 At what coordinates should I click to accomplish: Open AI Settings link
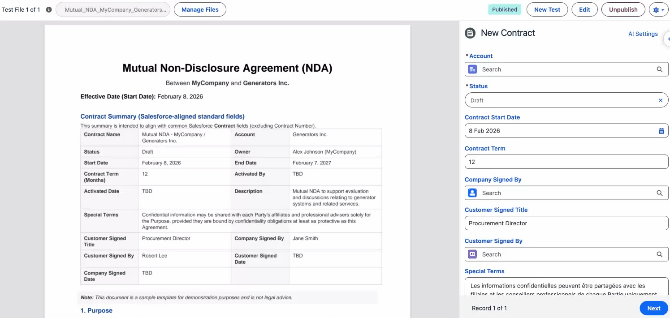click(x=643, y=34)
